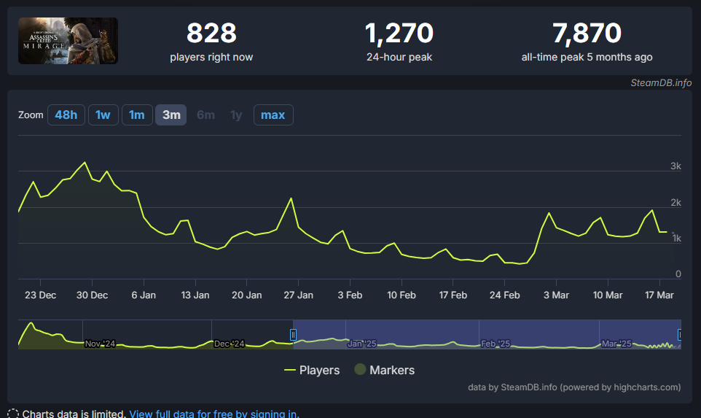701x418 pixels.
Task: Click the Zoom label text
Action: pyautogui.click(x=31, y=115)
